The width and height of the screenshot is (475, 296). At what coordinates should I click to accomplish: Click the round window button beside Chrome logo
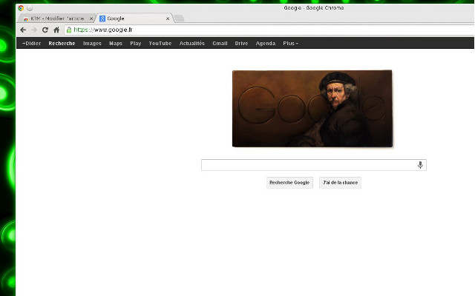click(x=30, y=8)
